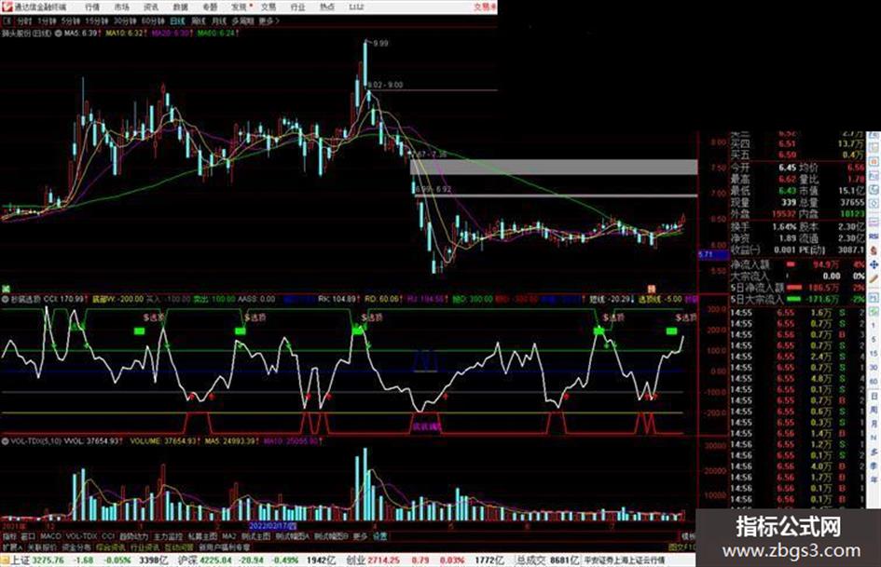
Task: Click 设置 in the indicator tab bar
Action: coord(379,536)
